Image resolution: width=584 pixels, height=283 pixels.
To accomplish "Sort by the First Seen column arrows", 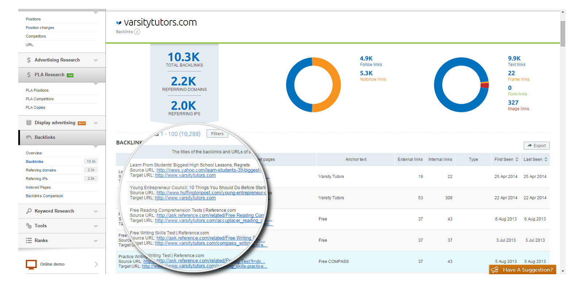I will (517, 159).
